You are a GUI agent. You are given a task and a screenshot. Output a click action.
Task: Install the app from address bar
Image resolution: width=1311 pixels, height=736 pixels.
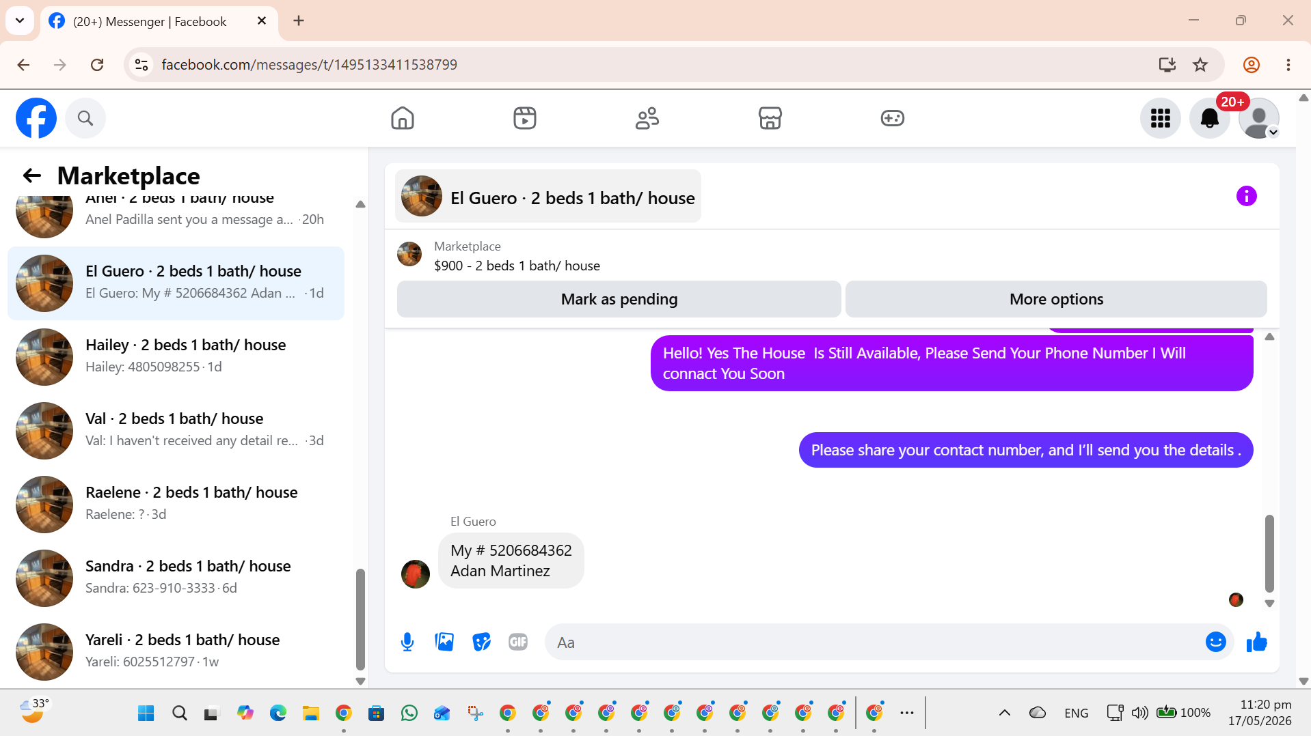(x=1167, y=65)
